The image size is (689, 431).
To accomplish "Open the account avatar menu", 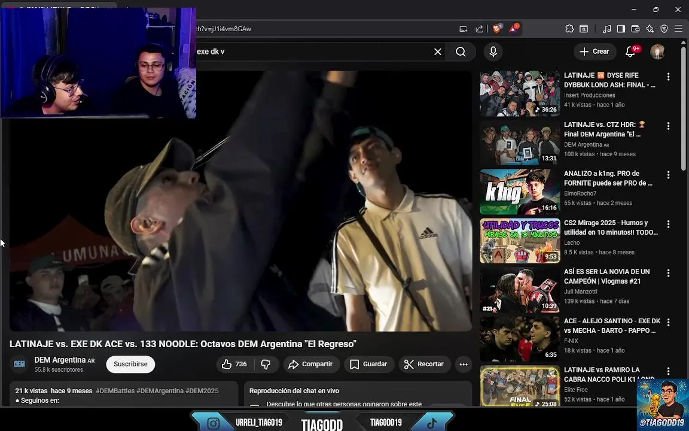I will (x=657, y=52).
